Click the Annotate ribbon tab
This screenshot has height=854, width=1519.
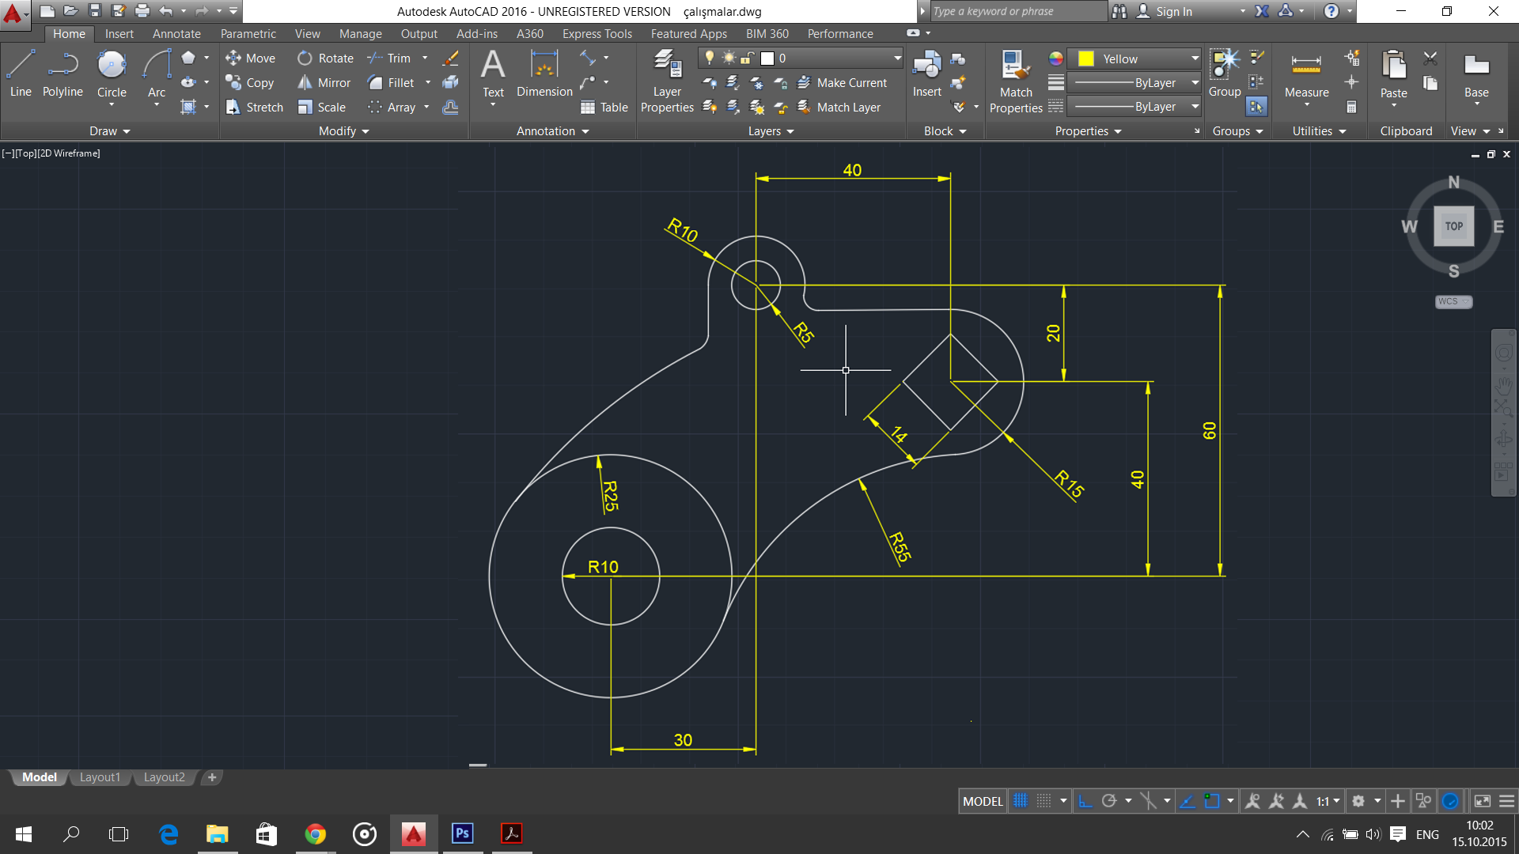176,33
